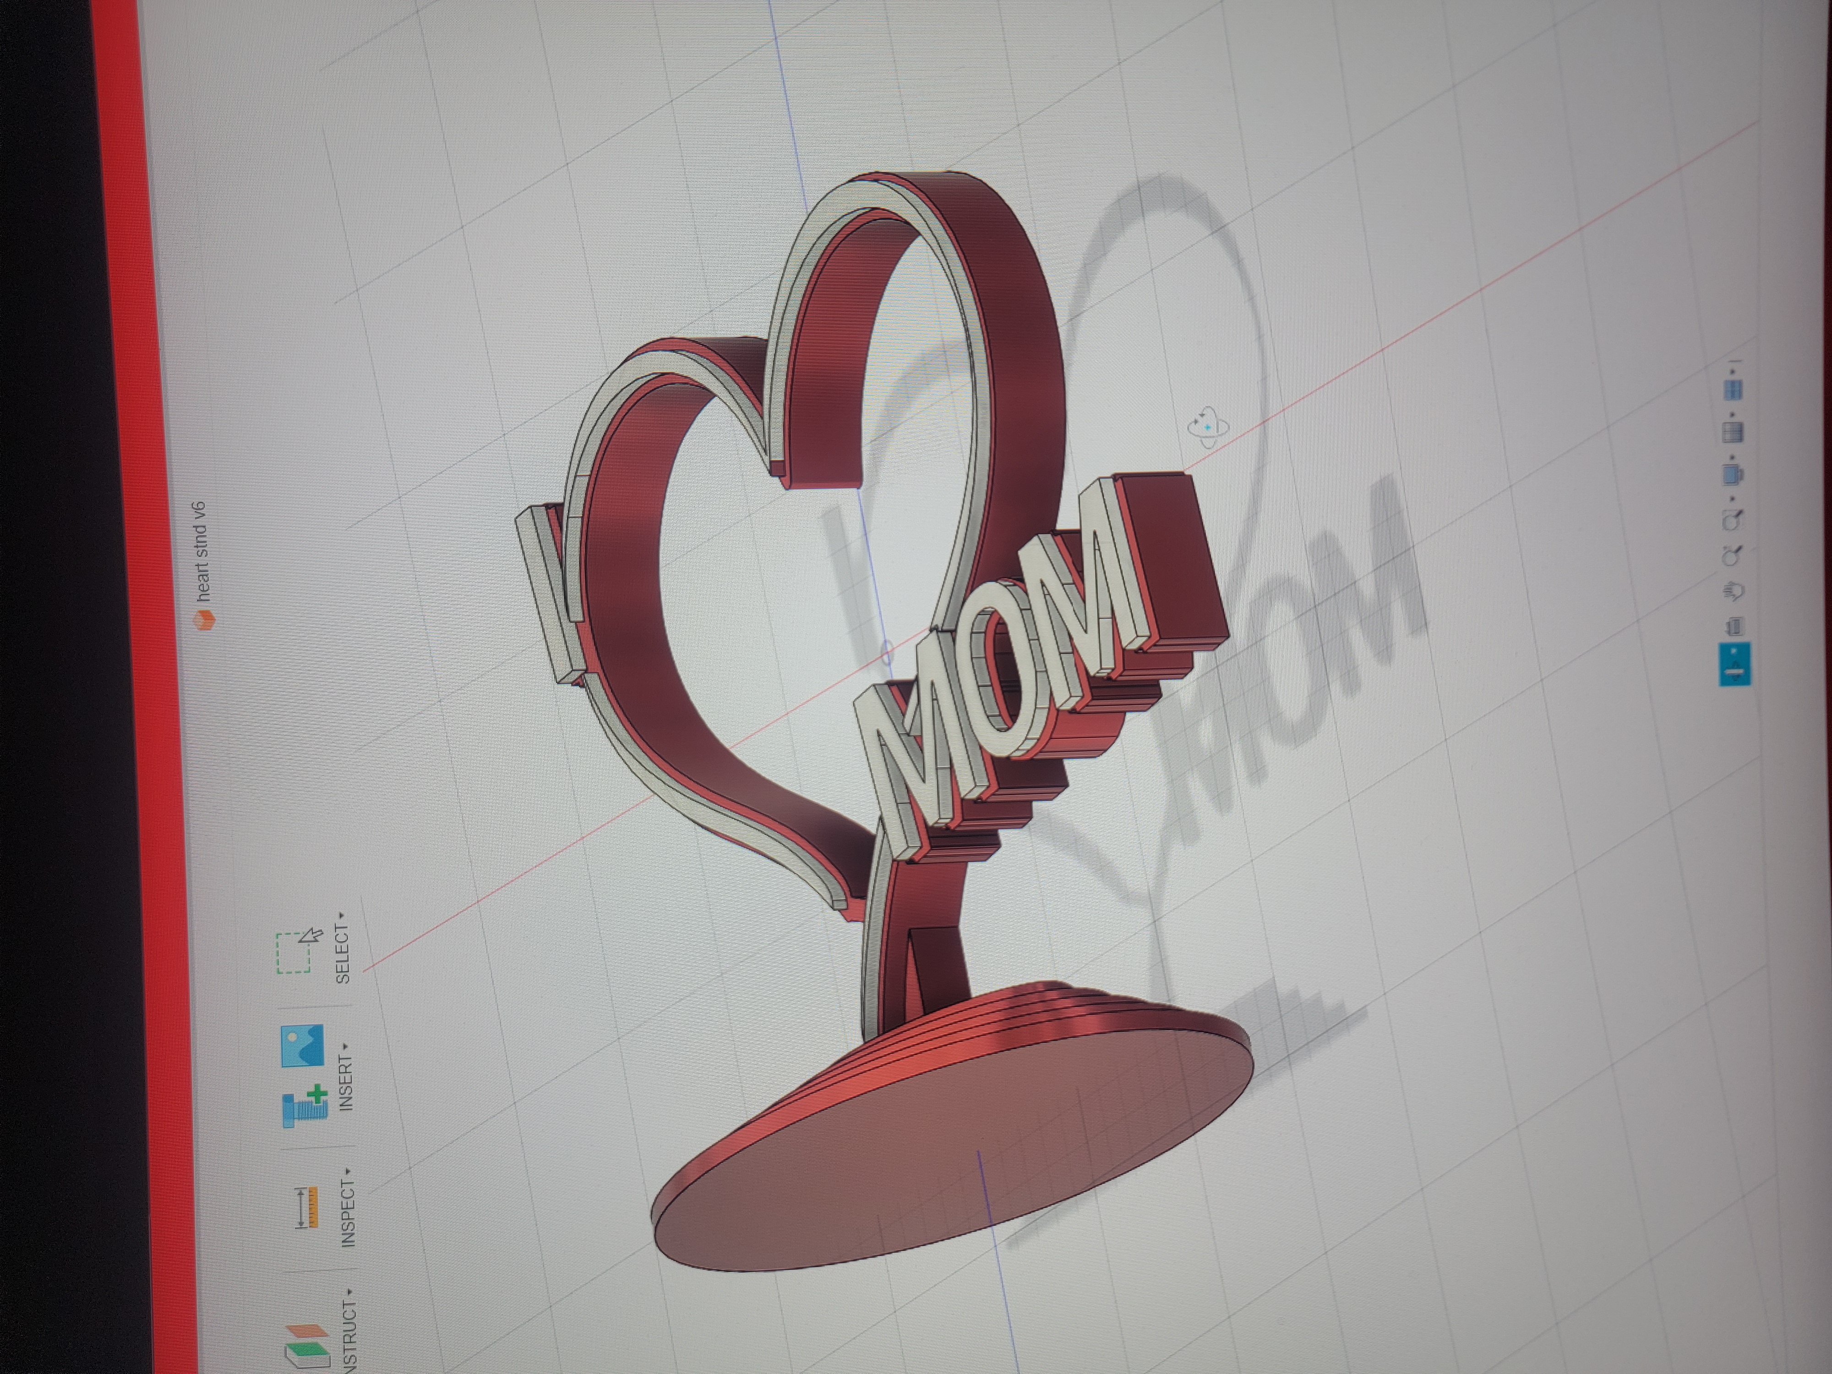The width and height of the screenshot is (1832, 1374).
Task: Select the Measure ruler tool
Action: (306, 1208)
